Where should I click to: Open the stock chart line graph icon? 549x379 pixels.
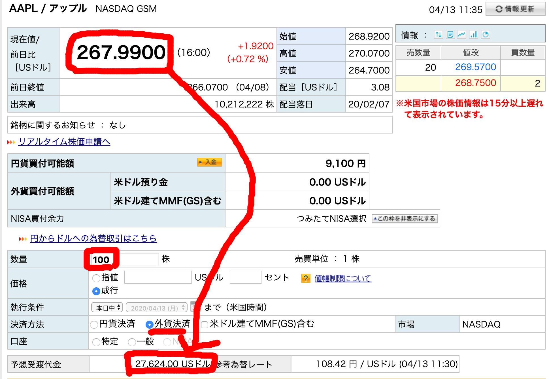461,34
